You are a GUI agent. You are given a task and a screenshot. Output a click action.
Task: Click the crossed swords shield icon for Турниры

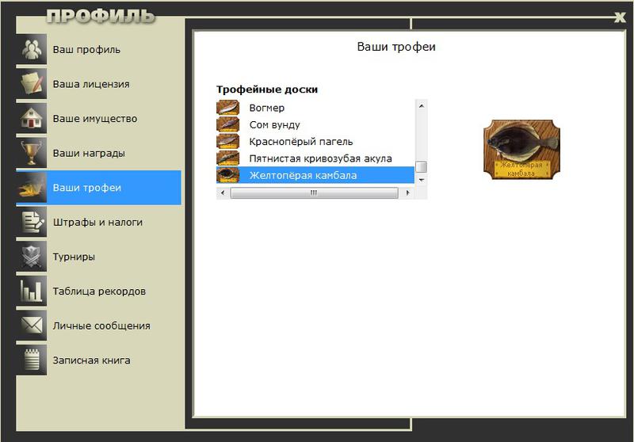(x=32, y=257)
